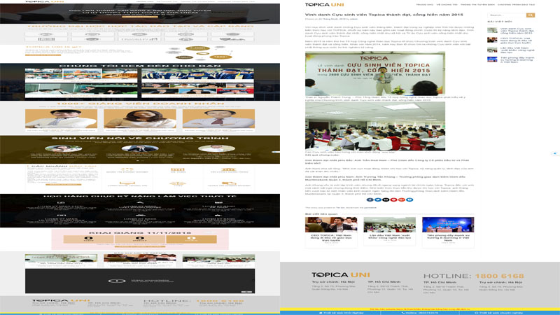560x315 pixels.
Task: Open THÔNG TIN TUYỂN SINH menu item
Action: click(x=477, y=5)
